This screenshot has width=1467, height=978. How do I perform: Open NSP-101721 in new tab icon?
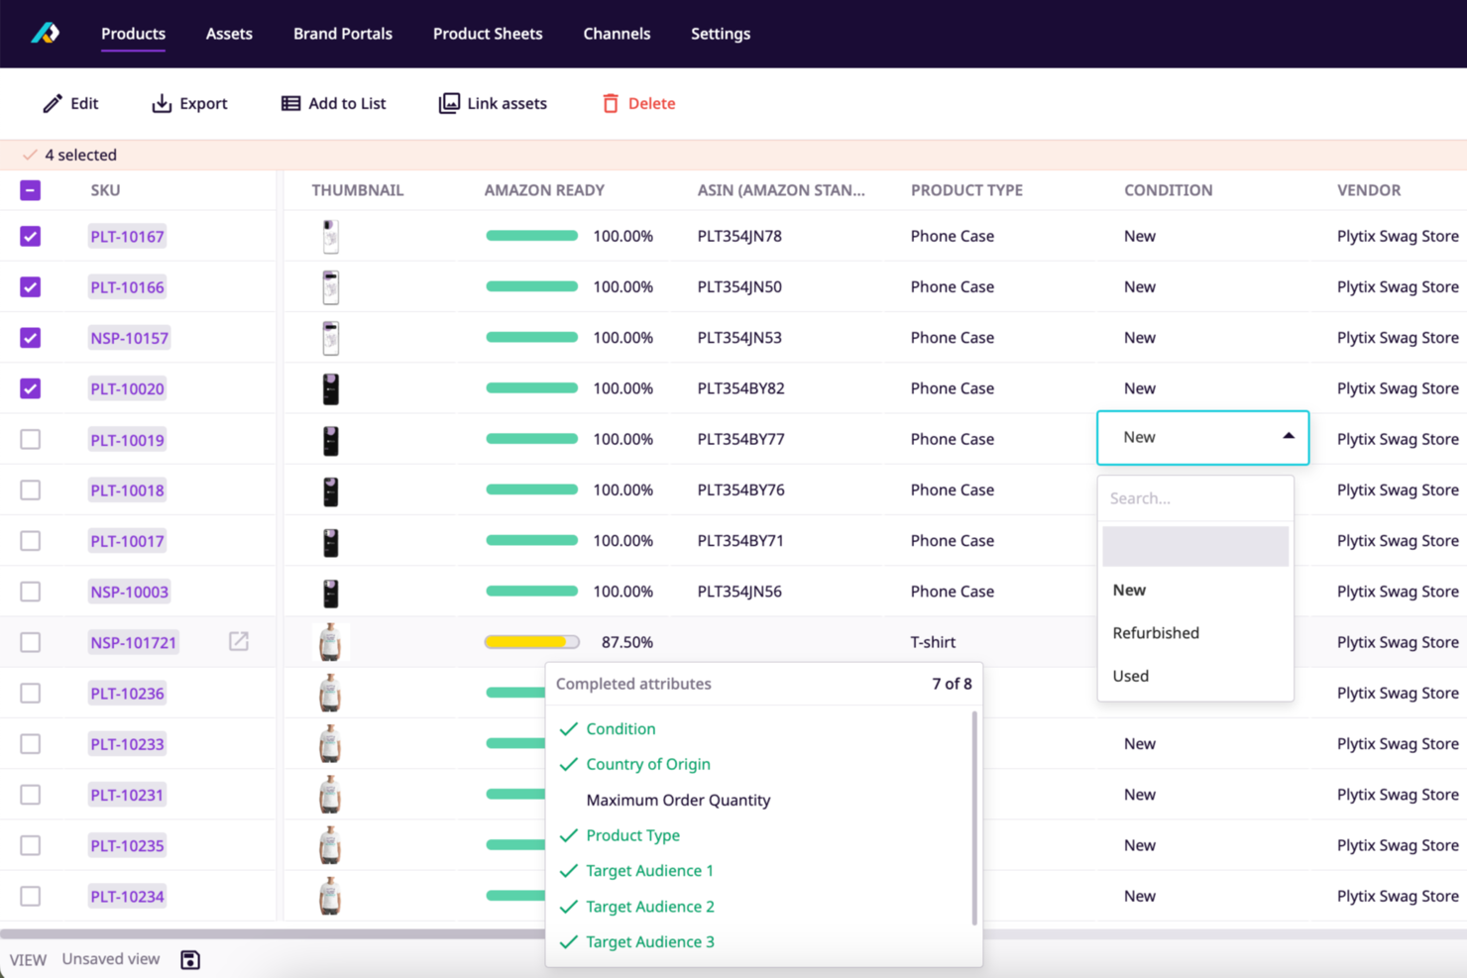239,641
